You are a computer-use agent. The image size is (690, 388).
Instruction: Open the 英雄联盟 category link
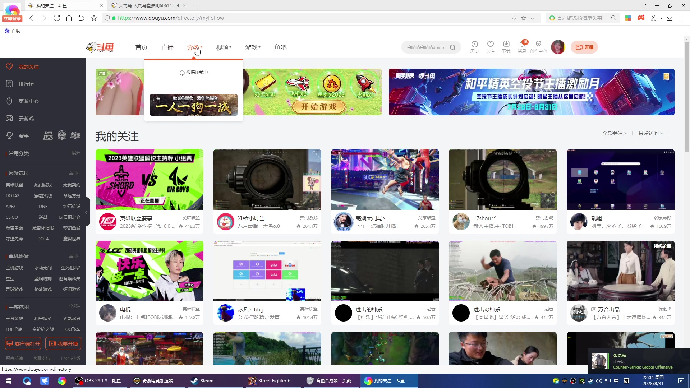tap(14, 185)
